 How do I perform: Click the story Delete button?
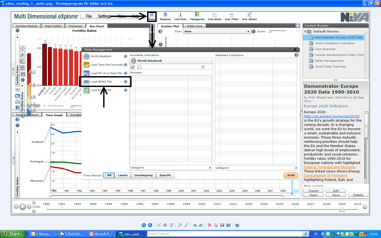pos(358,195)
